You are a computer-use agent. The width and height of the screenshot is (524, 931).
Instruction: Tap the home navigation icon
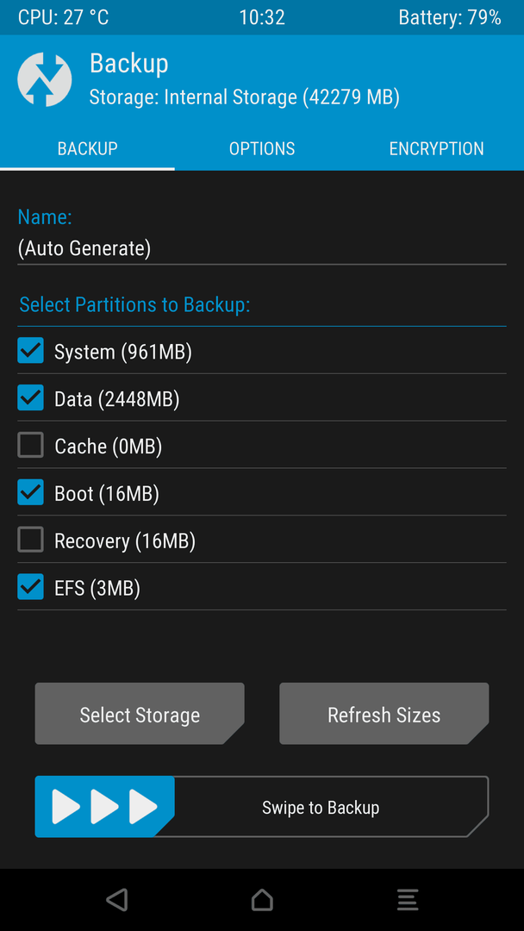(262, 899)
